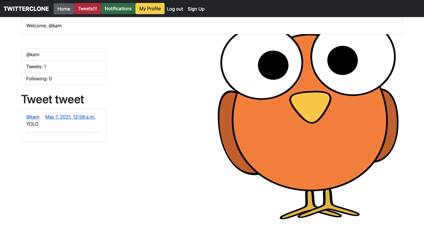
Task: Click the bird's yellow feet
Action: pos(319,209)
